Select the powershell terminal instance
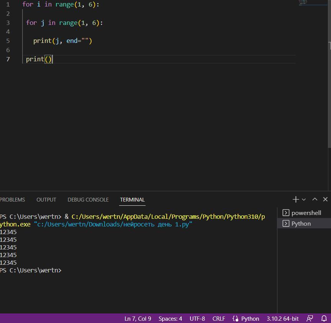This screenshot has width=331, height=323. pyautogui.click(x=302, y=213)
